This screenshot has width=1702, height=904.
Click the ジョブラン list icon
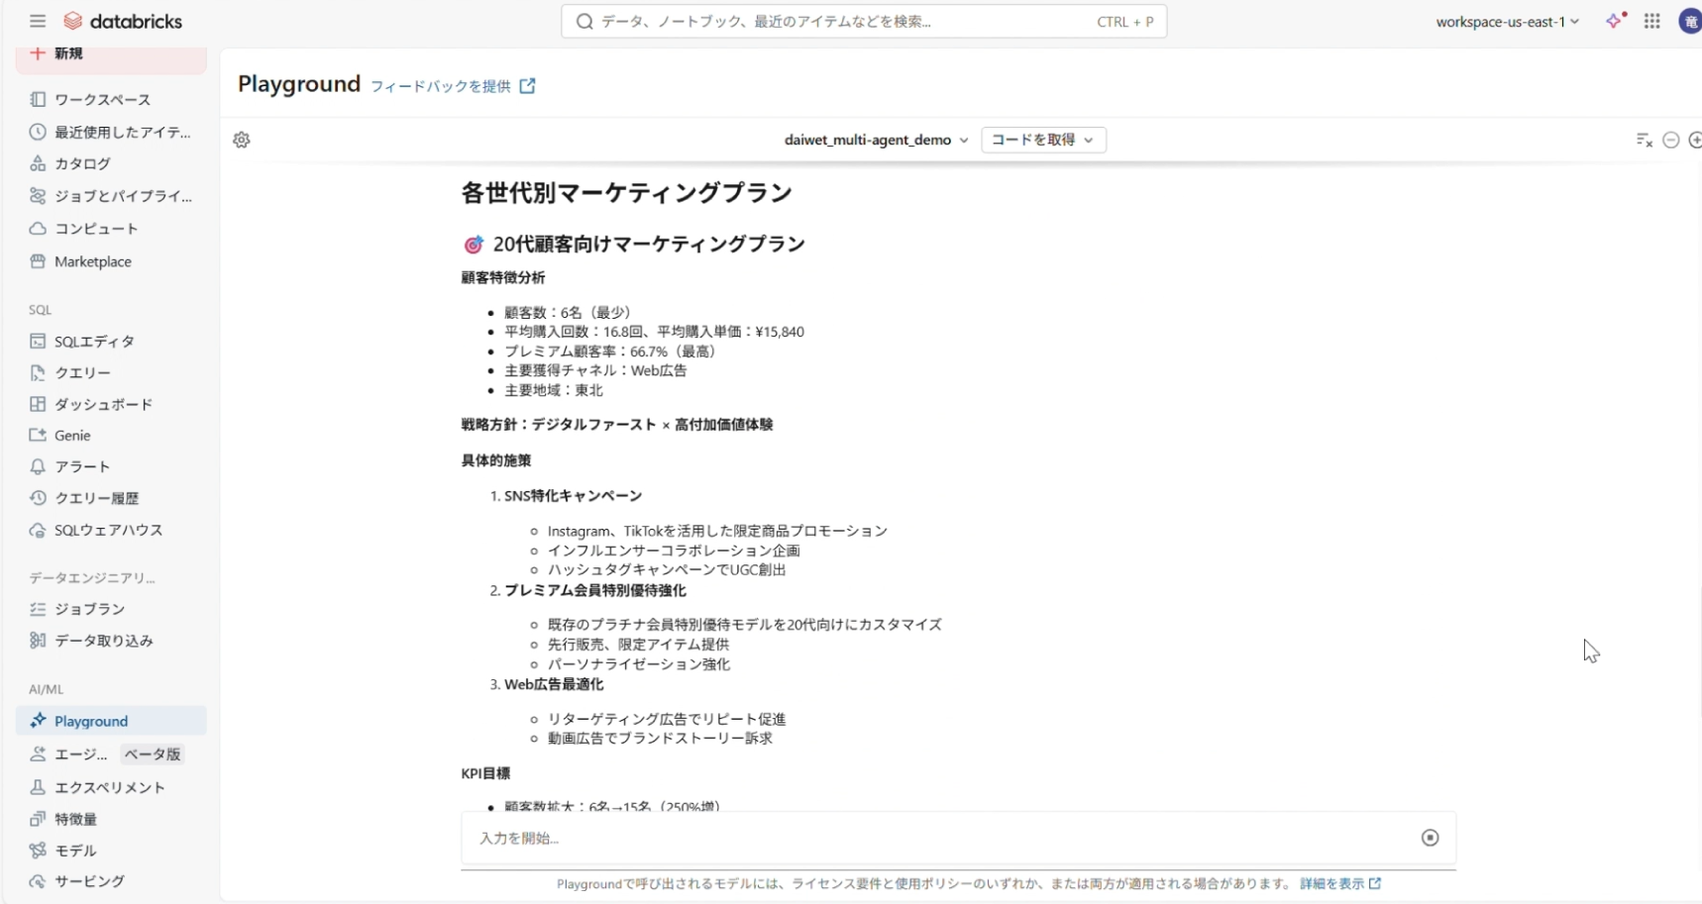pos(38,609)
